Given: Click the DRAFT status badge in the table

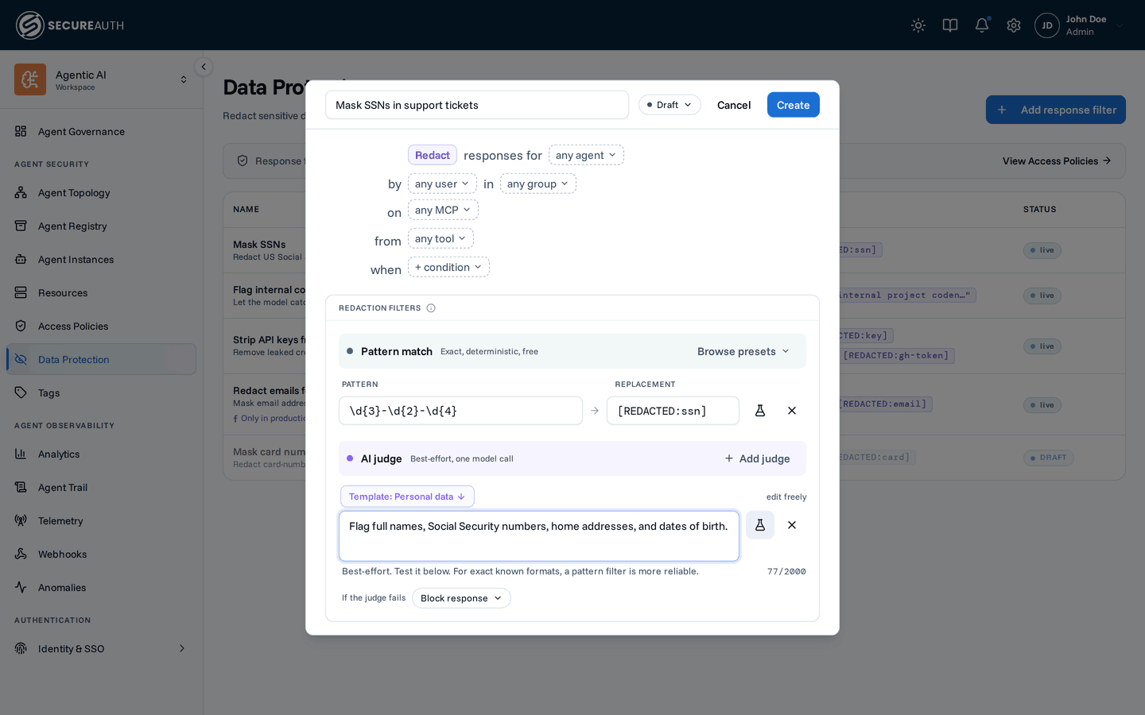Looking at the screenshot, I should pyautogui.click(x=1048, y=458).
